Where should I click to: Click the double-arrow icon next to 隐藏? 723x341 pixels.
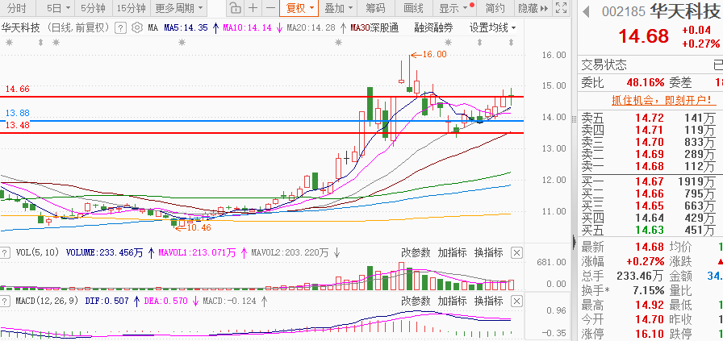(544, 8)
